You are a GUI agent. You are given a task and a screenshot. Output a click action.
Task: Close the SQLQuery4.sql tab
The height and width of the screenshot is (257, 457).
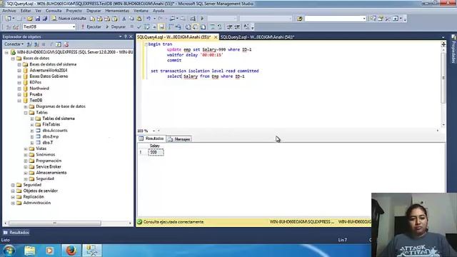point(216,37)
